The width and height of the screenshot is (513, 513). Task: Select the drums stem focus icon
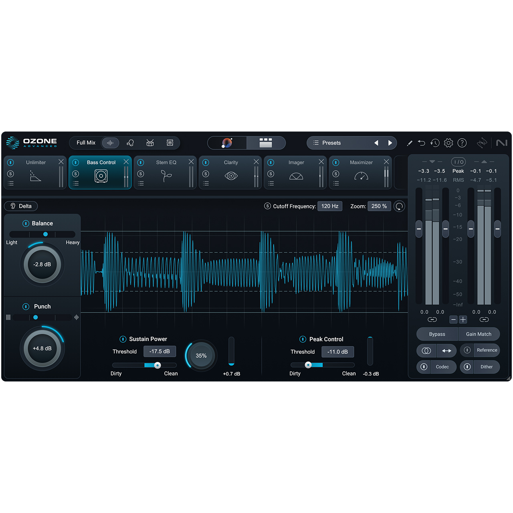click(150, 143)
